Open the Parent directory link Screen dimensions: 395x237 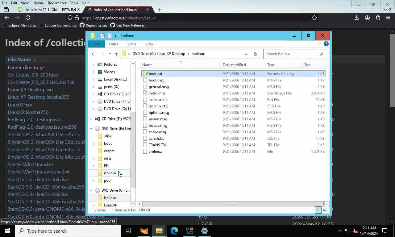point(26,67)
